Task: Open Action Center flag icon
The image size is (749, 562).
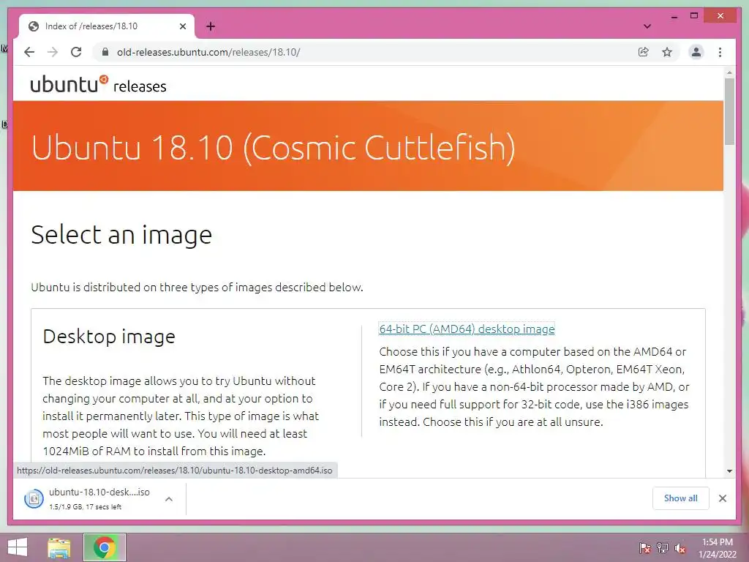Action: tap(644, 547)
